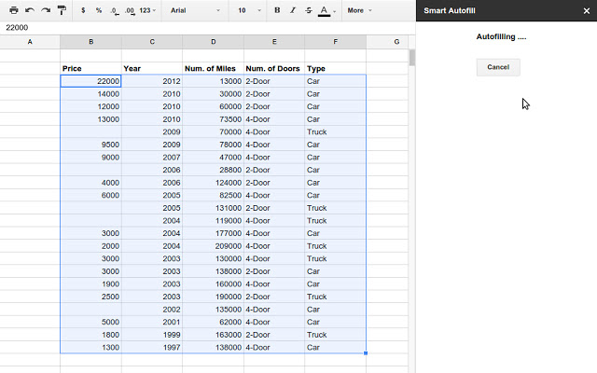Click the miles cell containing 62000

(x=214, y=323)
